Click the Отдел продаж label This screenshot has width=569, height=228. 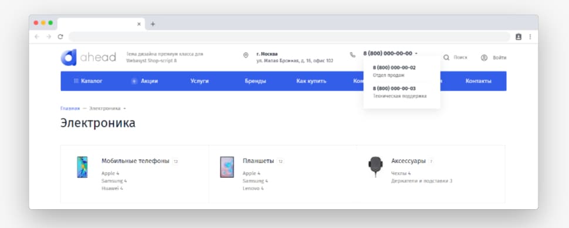coord(389,75)
